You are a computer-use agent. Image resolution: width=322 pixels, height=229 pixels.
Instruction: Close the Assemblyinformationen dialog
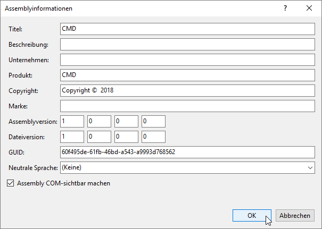[x=309, y=9]
